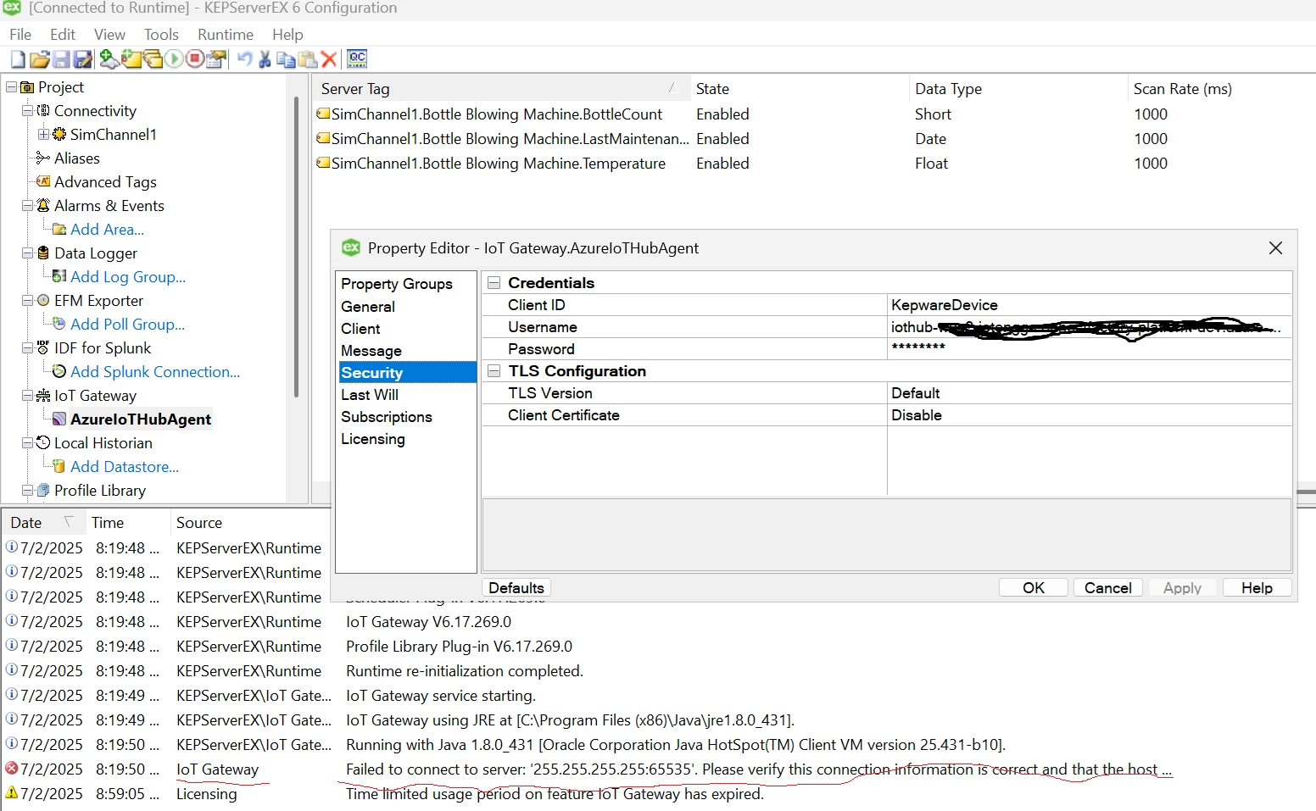Open the Edit menu

(63, 35)
